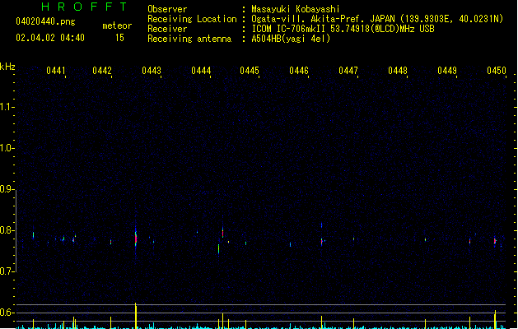Click the meteor echo at the 0450 mark
518x329 pixels.
pyautogui.click(x=495, y=241)
